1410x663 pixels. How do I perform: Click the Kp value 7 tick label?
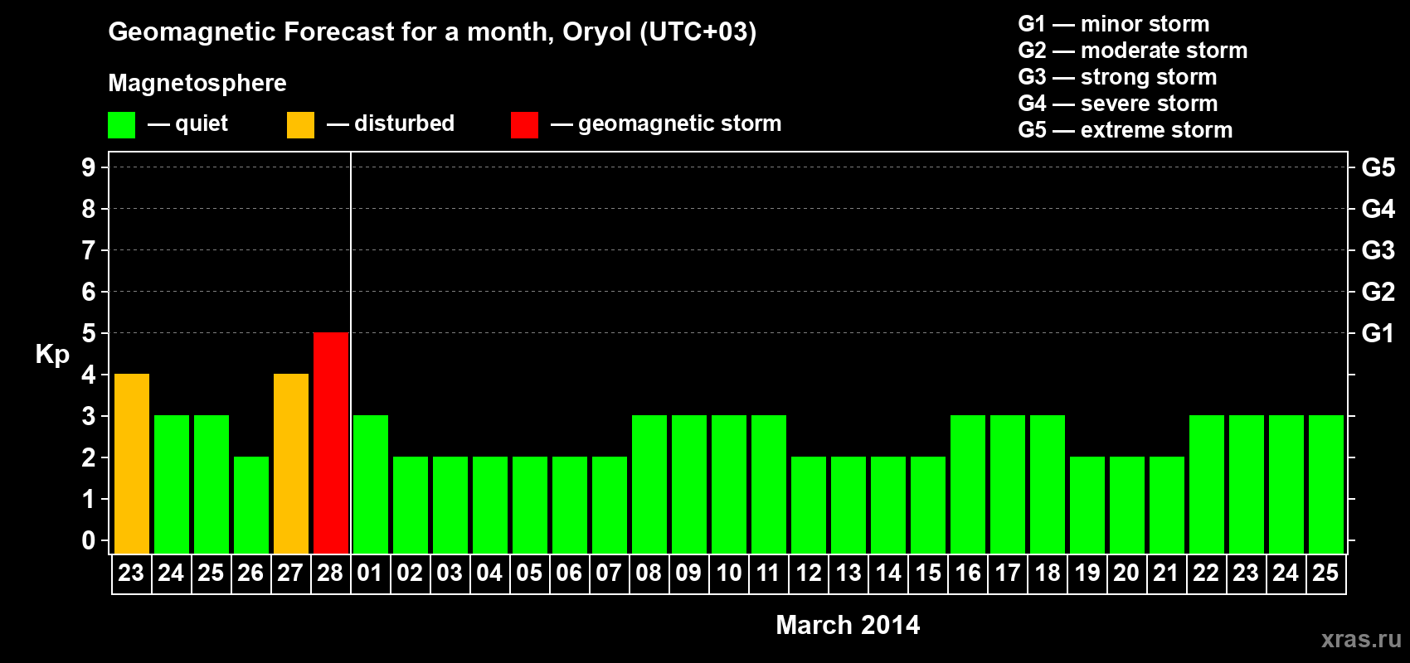(x=89, y=250)
